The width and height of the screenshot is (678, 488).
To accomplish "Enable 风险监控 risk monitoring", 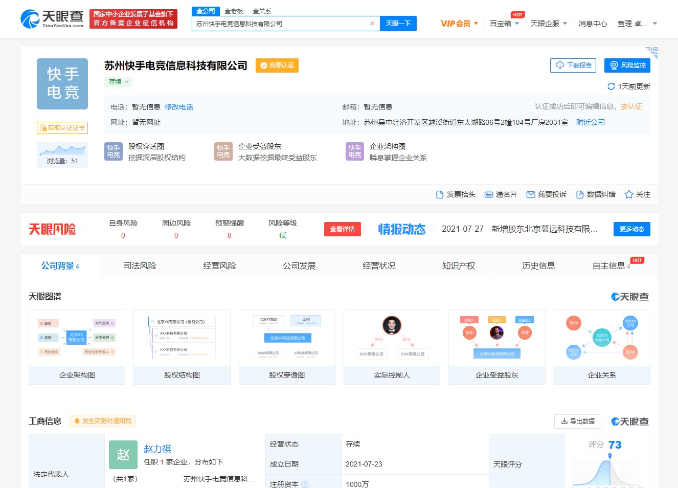I will click(627, 65).
